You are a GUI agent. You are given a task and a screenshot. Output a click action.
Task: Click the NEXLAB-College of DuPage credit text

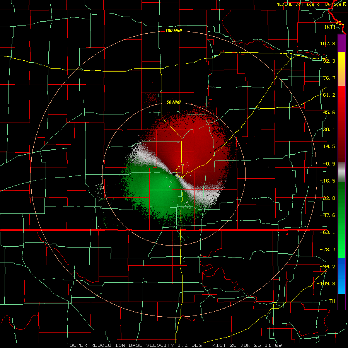coord(312,4)
